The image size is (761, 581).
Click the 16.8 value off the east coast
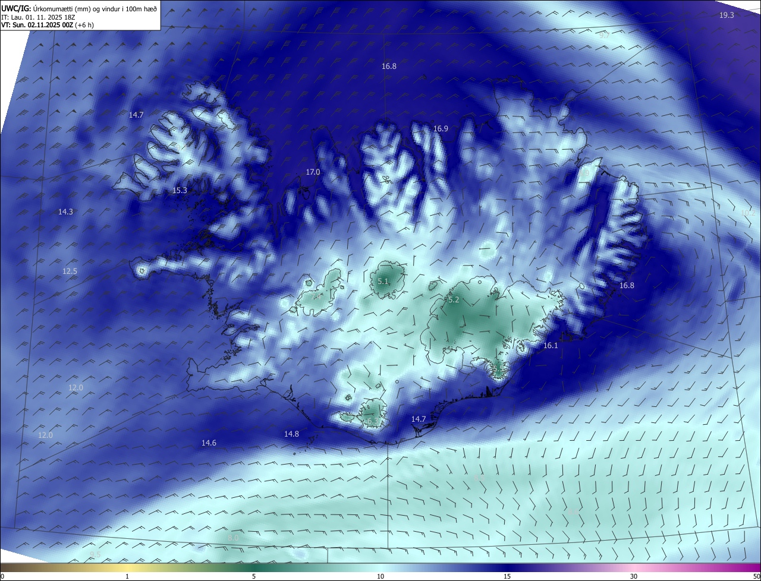click(627, 285)
